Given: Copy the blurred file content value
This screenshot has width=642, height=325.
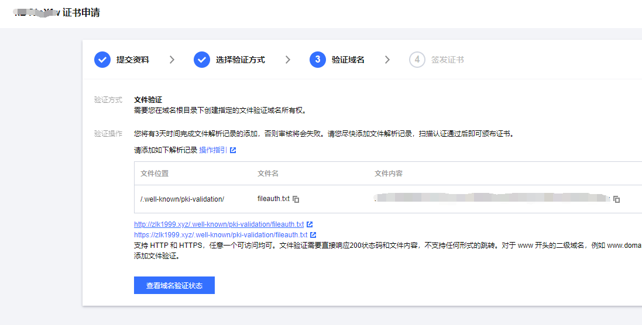Looking at the screenshot, I should [616, 199].
